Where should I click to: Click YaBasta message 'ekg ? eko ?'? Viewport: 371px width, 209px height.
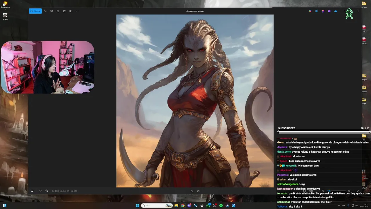(x=295, y=207)
